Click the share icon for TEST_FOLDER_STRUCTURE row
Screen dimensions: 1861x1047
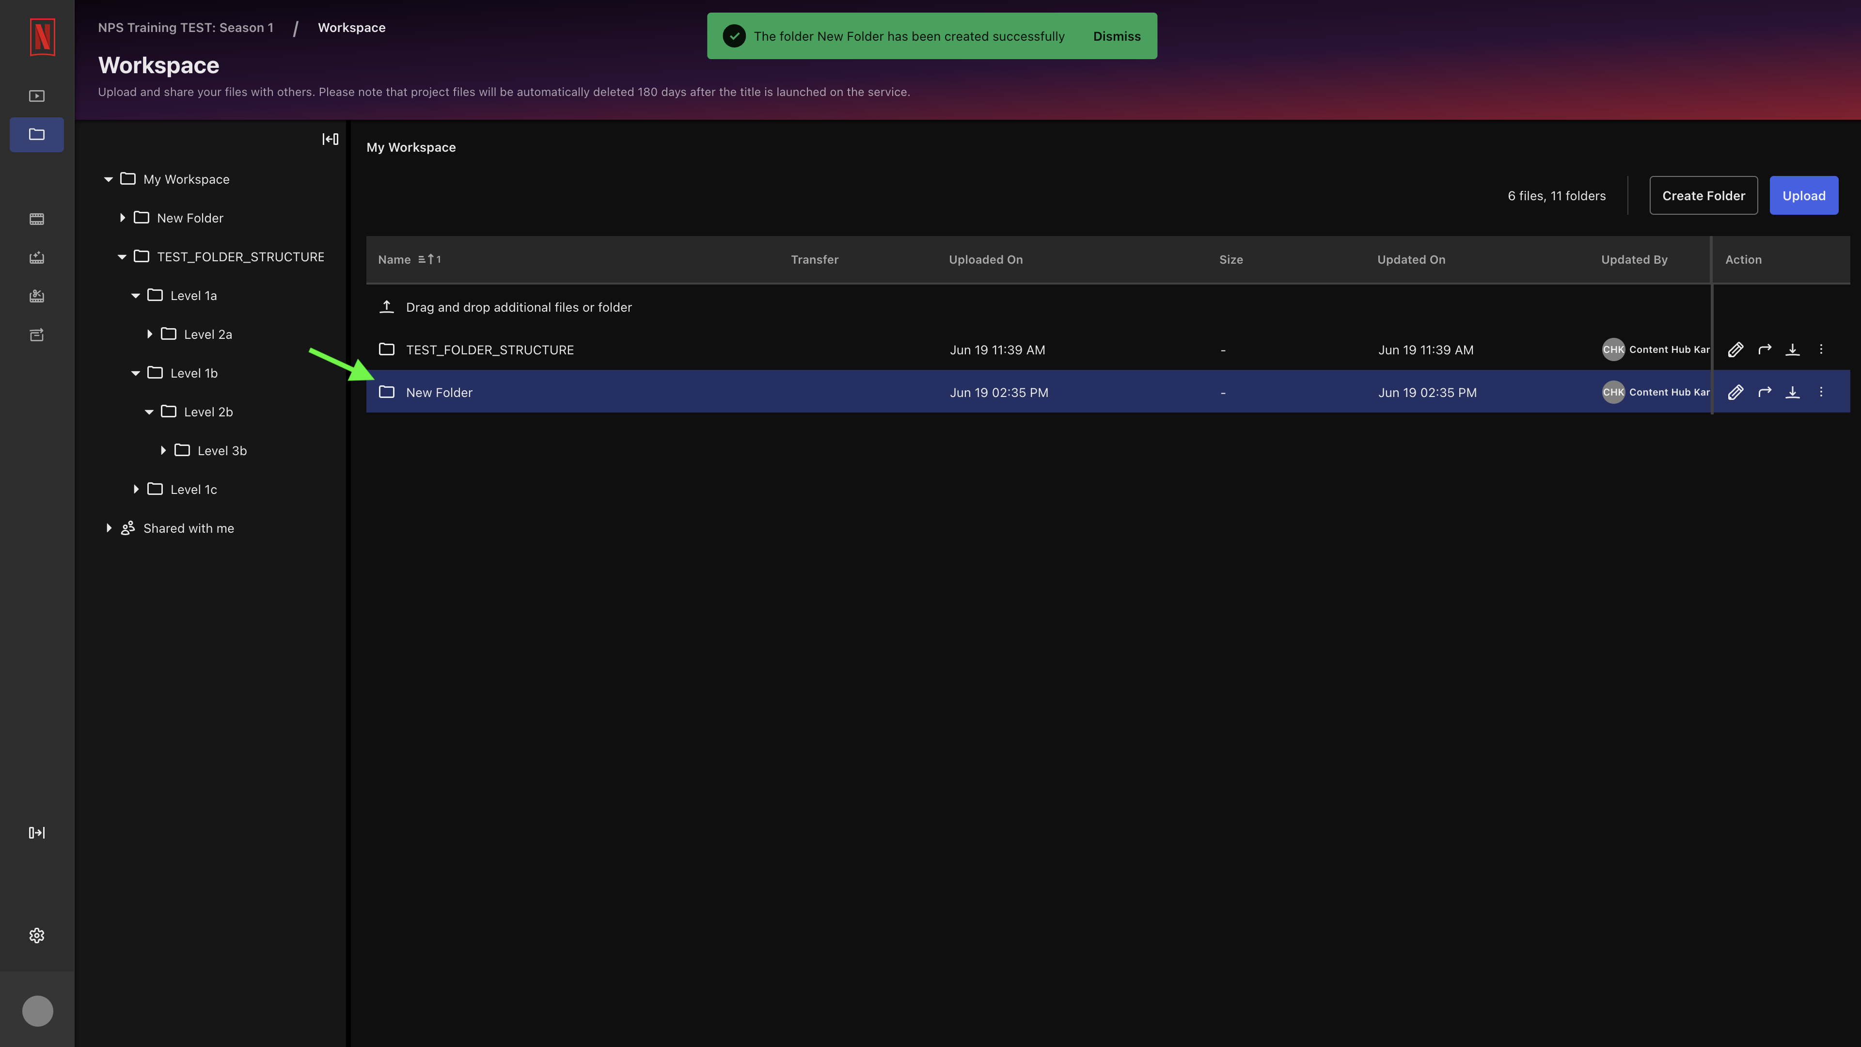pos(1765,349)
